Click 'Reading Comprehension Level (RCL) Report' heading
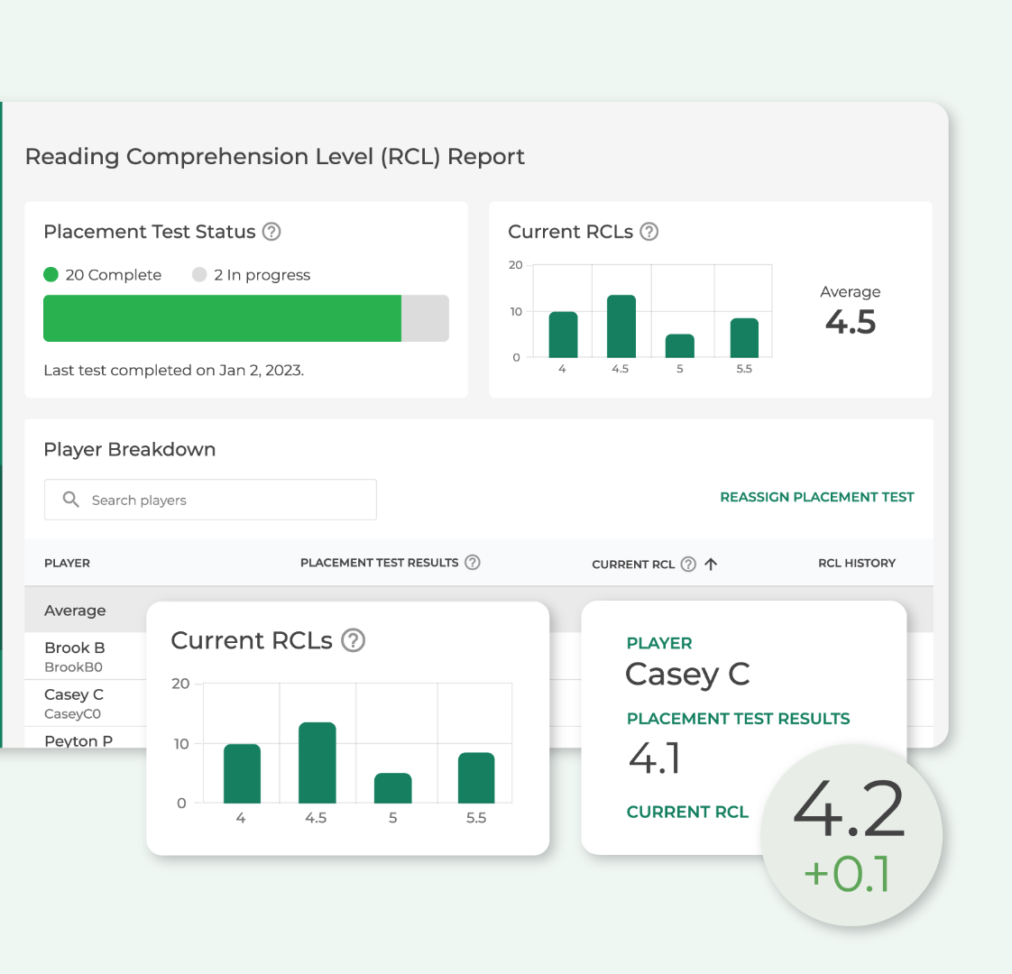The width and height of the screenshot is (1012, 974). (275, 157)
